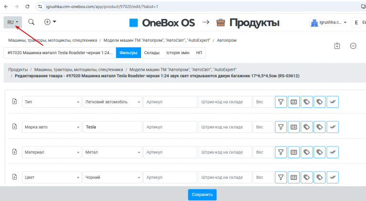Click the clipboard copy icon
The width and height of the screenshot is (366, 201).
click(337, 46)
